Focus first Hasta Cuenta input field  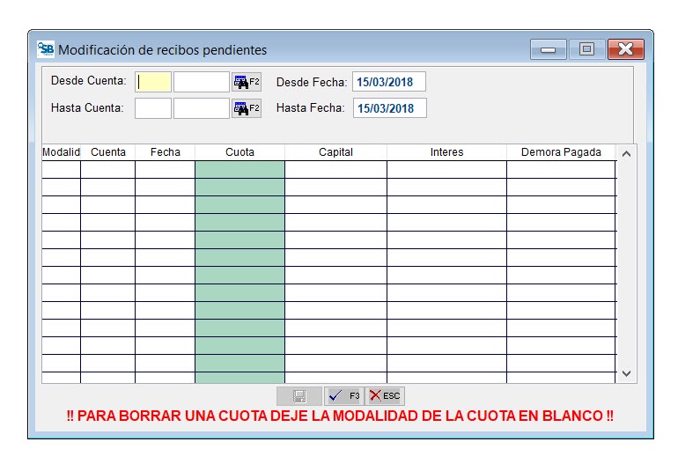coord(153,108)
